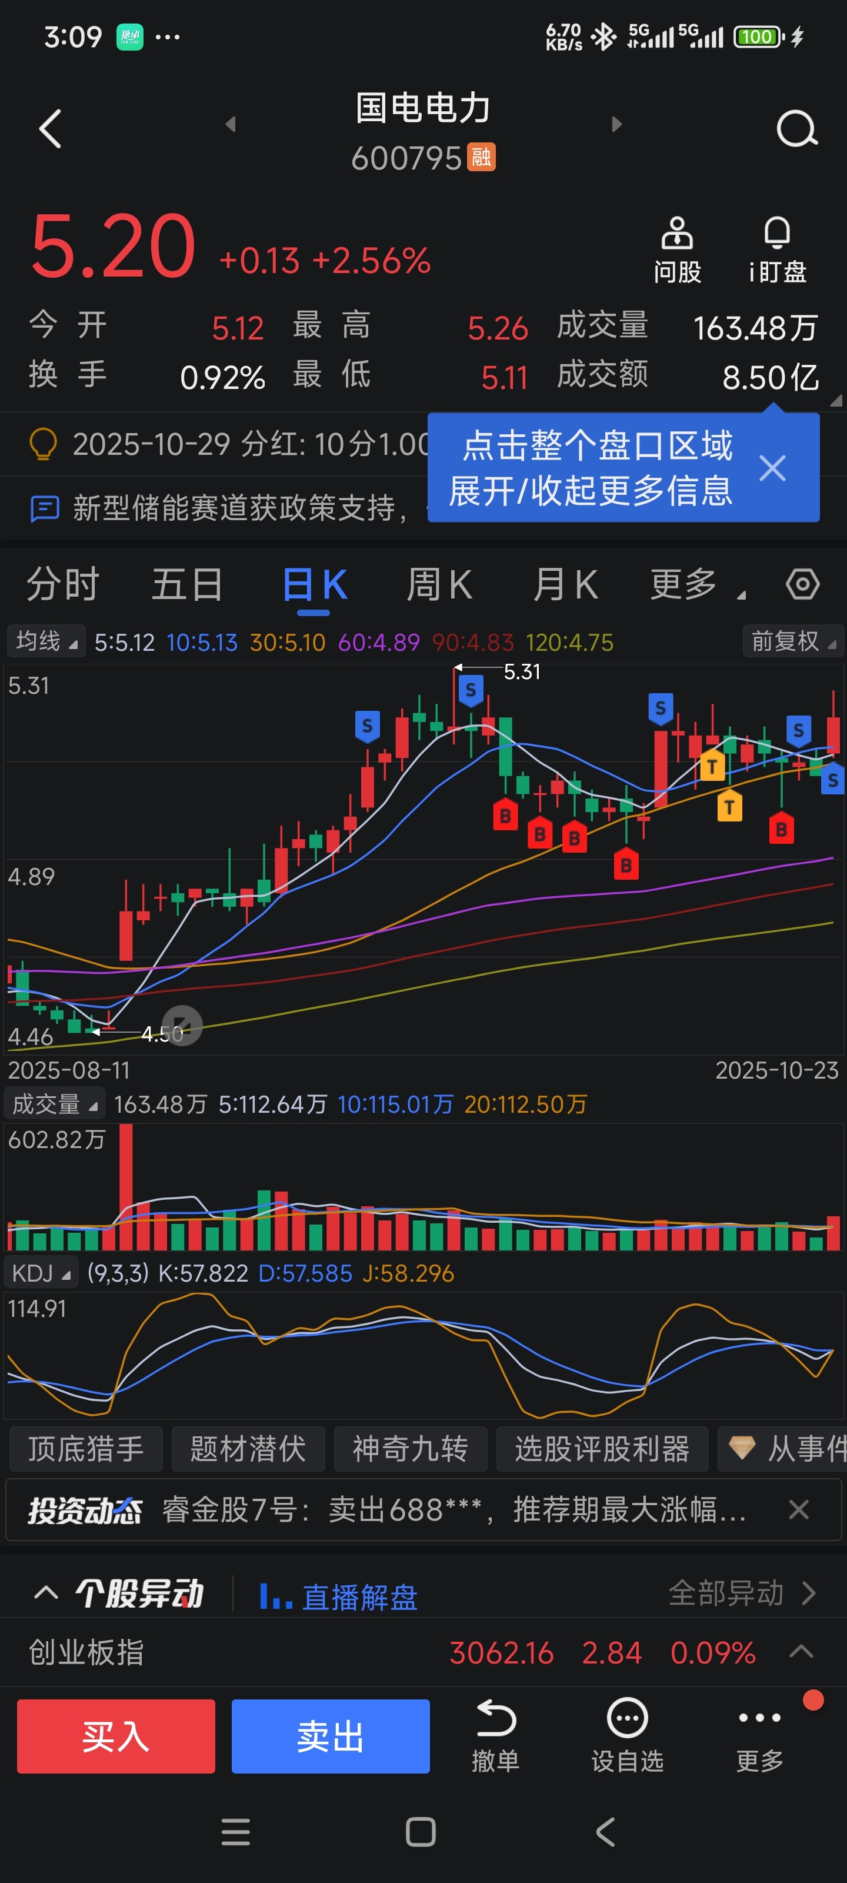
Task: Collapse the 个股异动 section chevron
Action: [x=46, y=1593]
